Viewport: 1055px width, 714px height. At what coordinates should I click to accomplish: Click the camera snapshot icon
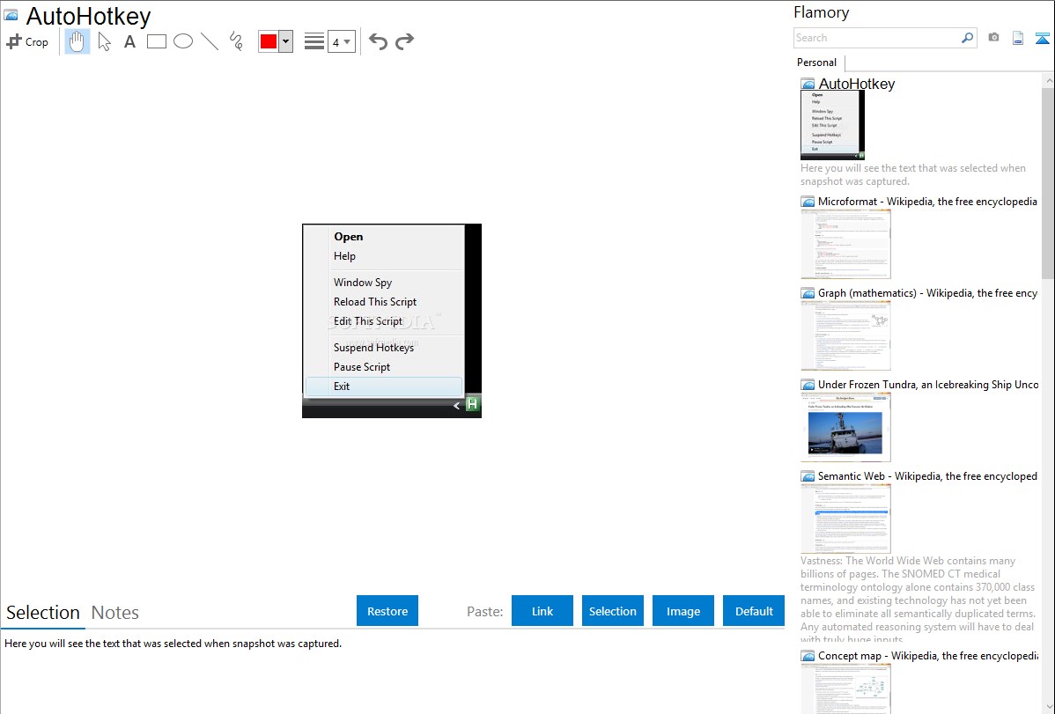tap(993, 38)
